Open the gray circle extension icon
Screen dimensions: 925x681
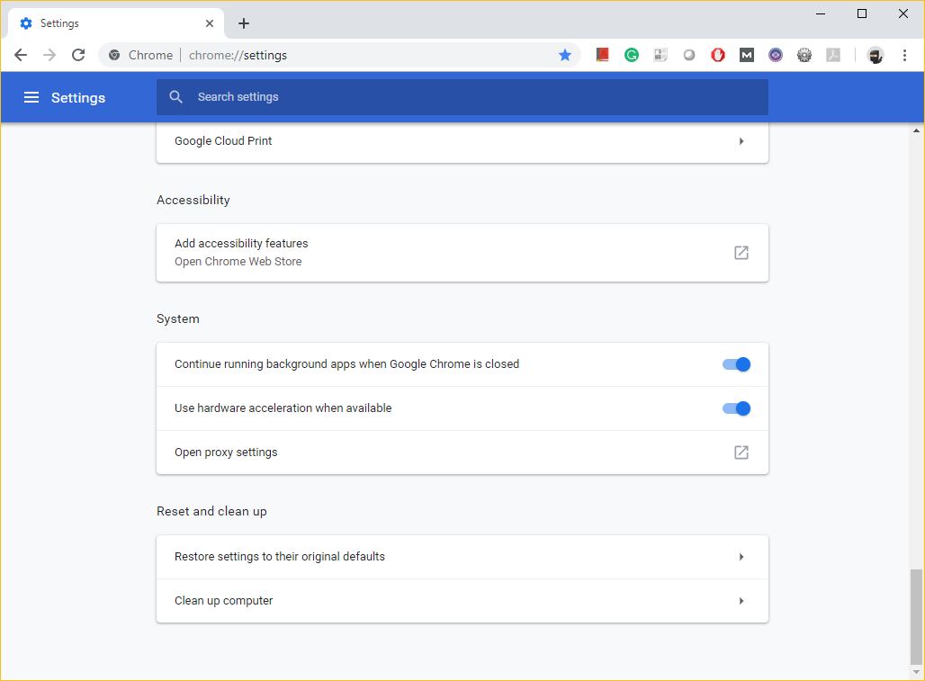tap(689, 55)
